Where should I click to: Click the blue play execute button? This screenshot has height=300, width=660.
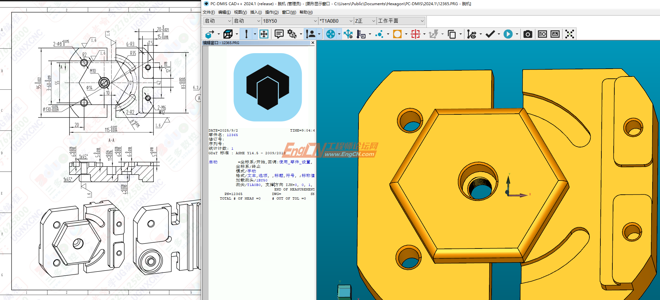pos(508,34)
